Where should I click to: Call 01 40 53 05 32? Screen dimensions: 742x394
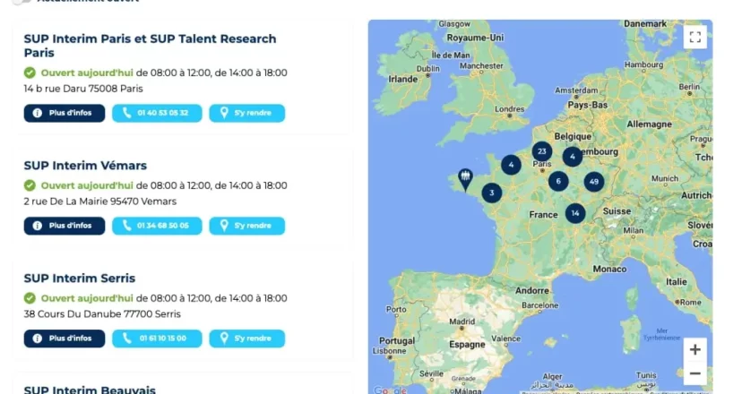click(x=157, y=113)
